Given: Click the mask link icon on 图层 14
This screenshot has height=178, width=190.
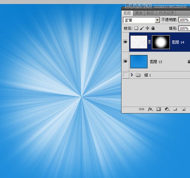Looking at the screenshot, I should click(149, 42).
